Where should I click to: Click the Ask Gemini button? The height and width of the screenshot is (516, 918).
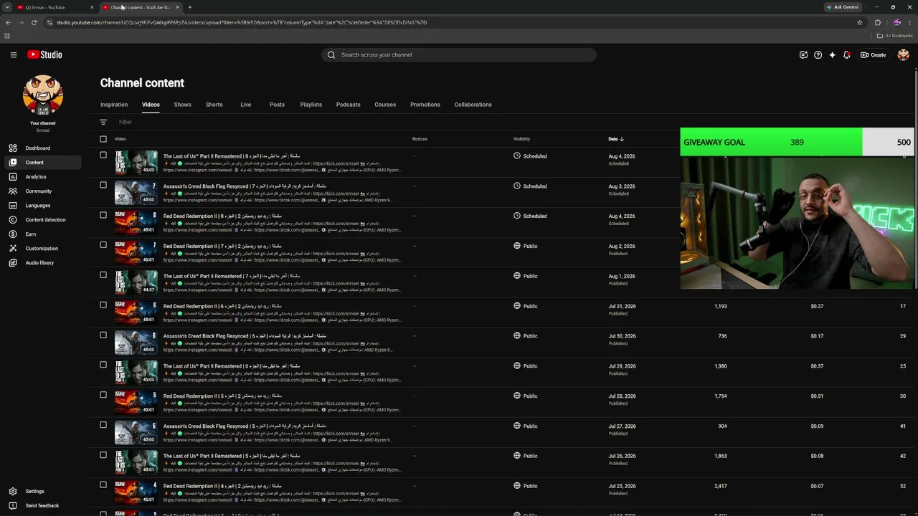[843, 7]
